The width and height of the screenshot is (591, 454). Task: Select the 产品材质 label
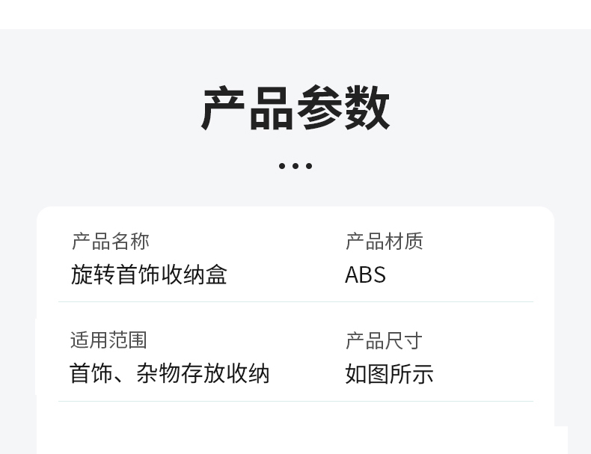click(385, 241)
